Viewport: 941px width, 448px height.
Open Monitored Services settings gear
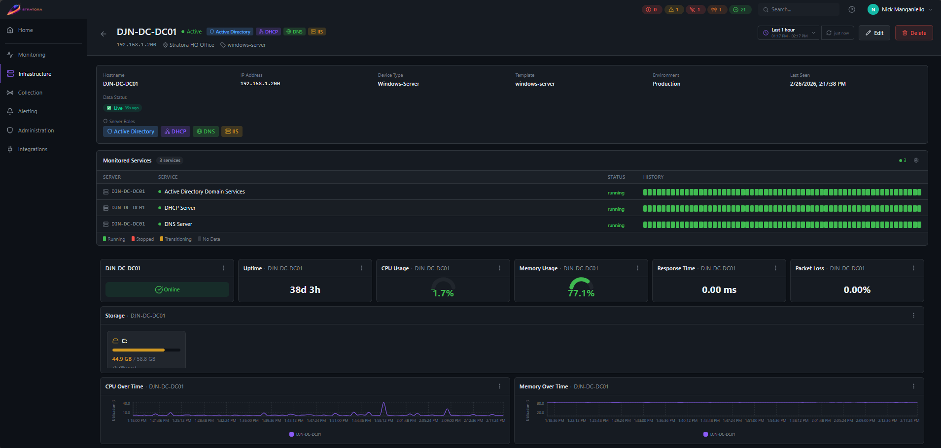point(916,160)
